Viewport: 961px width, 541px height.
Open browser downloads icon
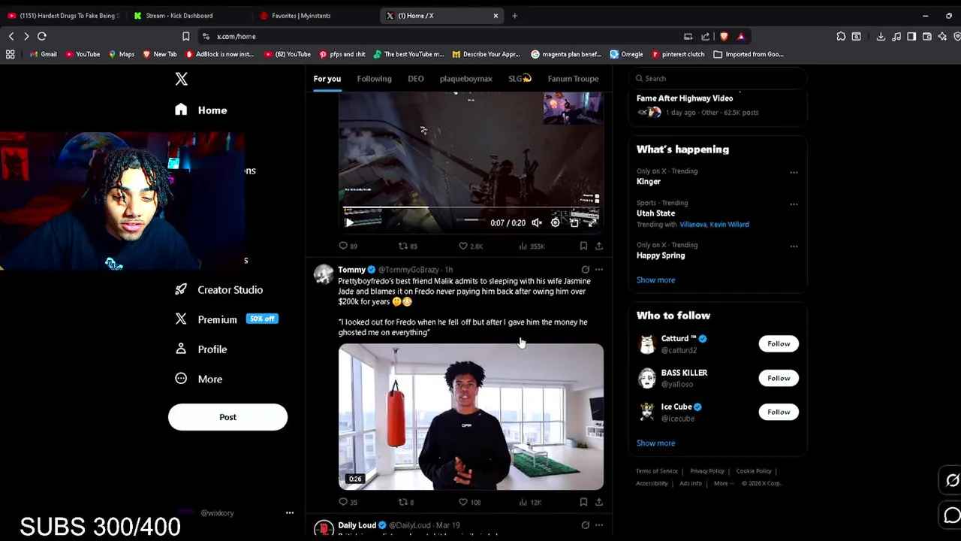[x=881, y=36]
